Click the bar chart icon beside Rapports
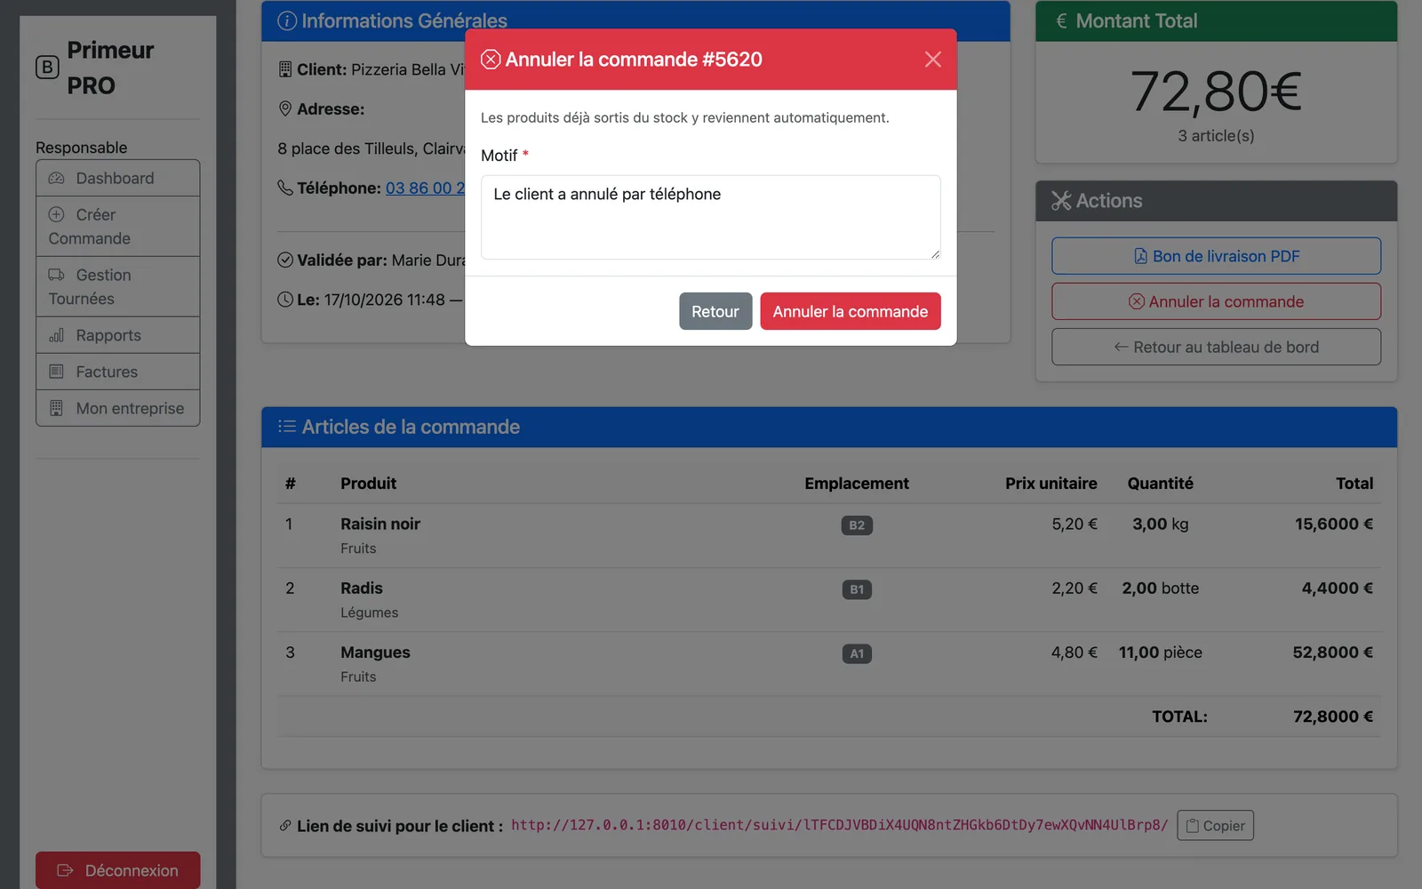This screenshot has height=889, width=1422. pos(57,335)
